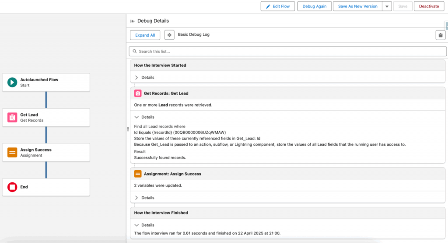Click the Edit Flow button

277,7
